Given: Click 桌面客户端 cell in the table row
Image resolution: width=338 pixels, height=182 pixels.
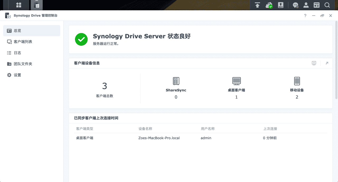Looking at the screenshot, I should click(84, 138).
